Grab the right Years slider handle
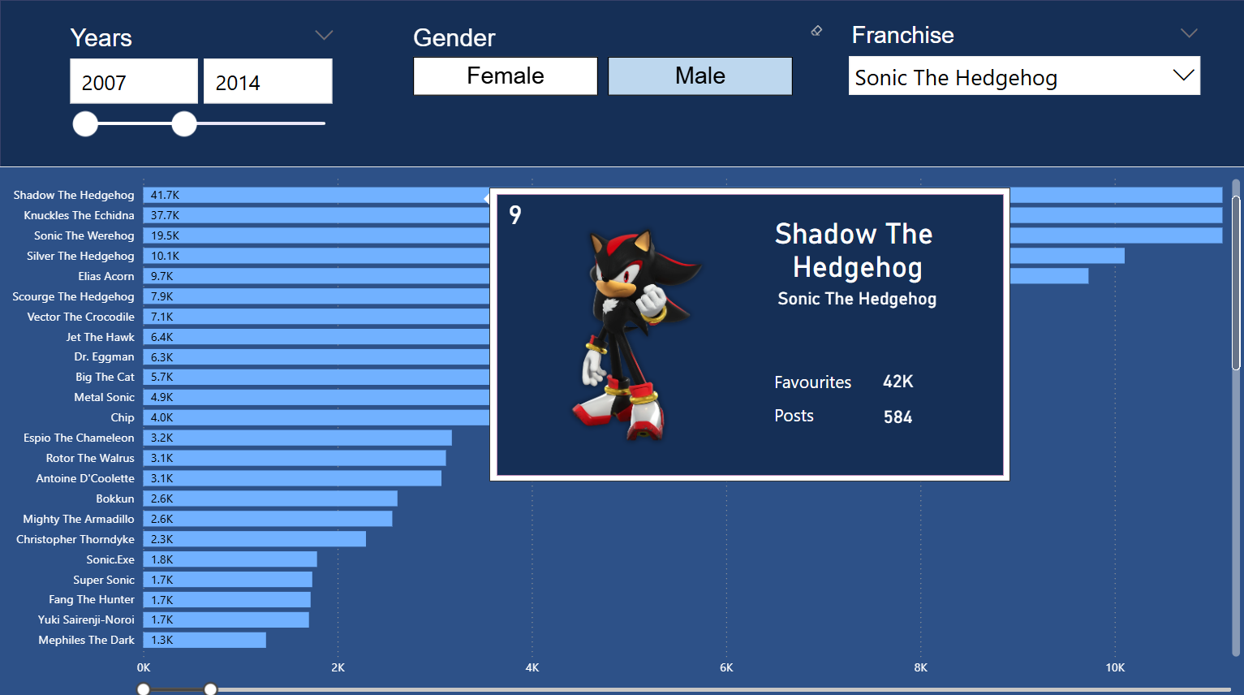The height and width of the screenshot is (695, 1244). [x=184, y=123]
